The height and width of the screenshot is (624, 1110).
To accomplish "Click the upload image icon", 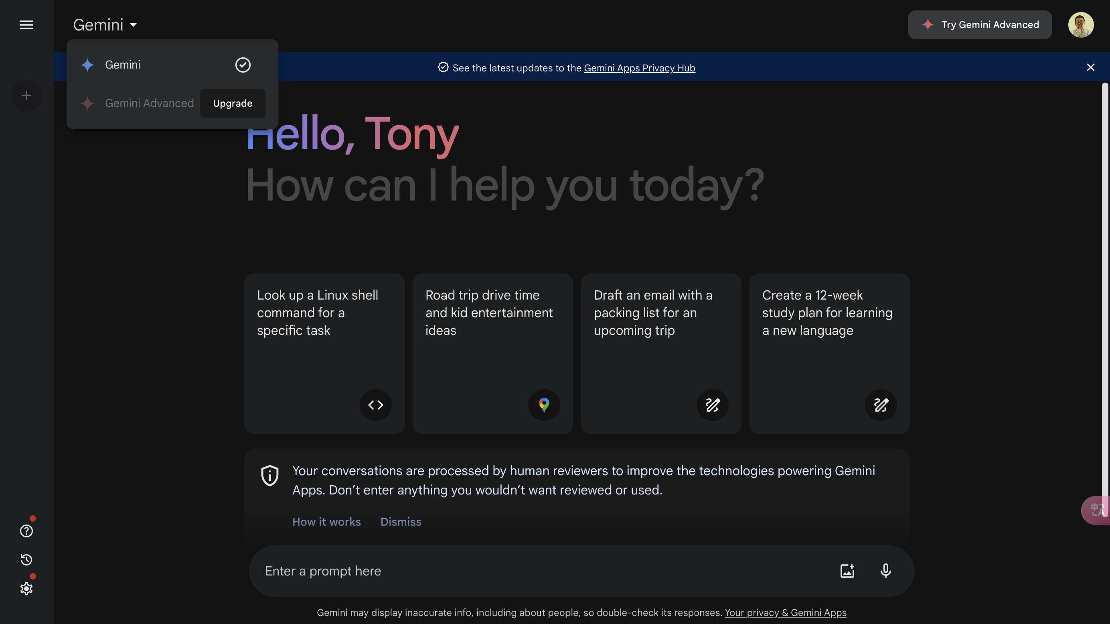I will 847,571.
